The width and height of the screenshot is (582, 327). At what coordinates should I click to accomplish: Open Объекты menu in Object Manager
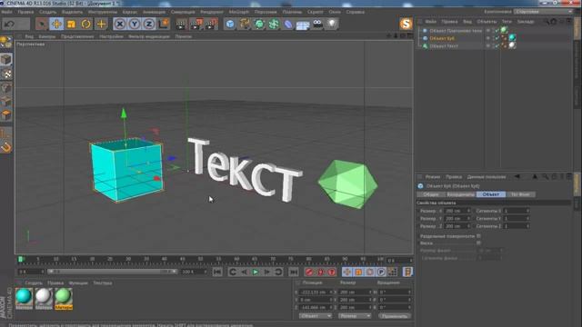coord(487,22)
